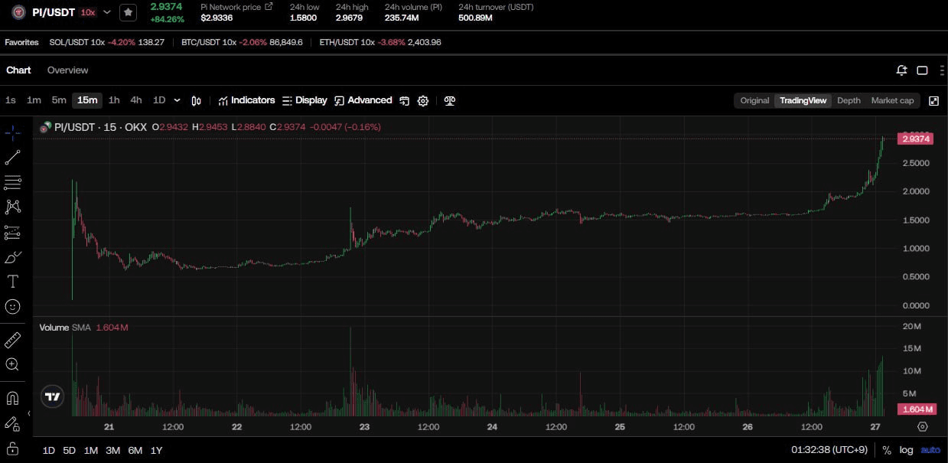Image resolution: width=948 pixels, height=463 pixels.
Task: Toggle percent scale on the price axis
Action: click(887, 450)
